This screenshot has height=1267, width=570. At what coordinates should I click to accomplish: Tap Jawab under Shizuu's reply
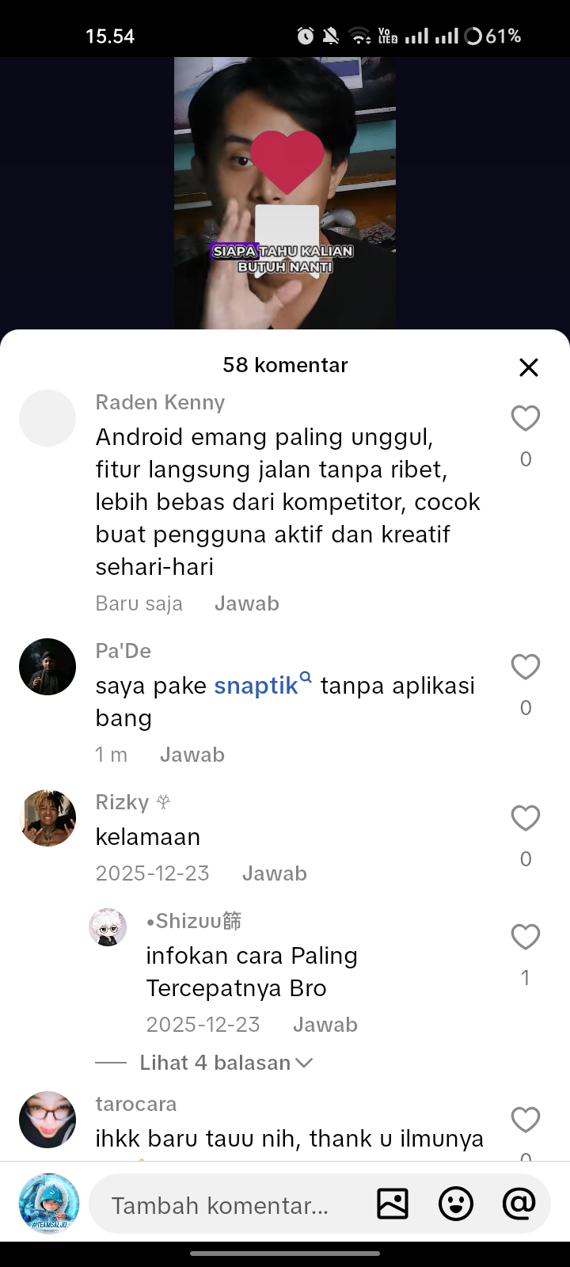[325, 1025]
